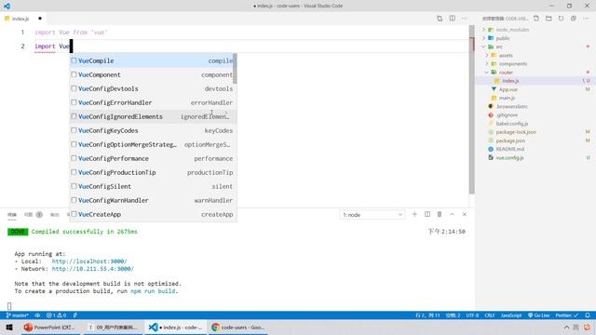Click npm run build text in terminal
Image resolution: width=596 pixels, height=335 pixels.
pos(153,291)
